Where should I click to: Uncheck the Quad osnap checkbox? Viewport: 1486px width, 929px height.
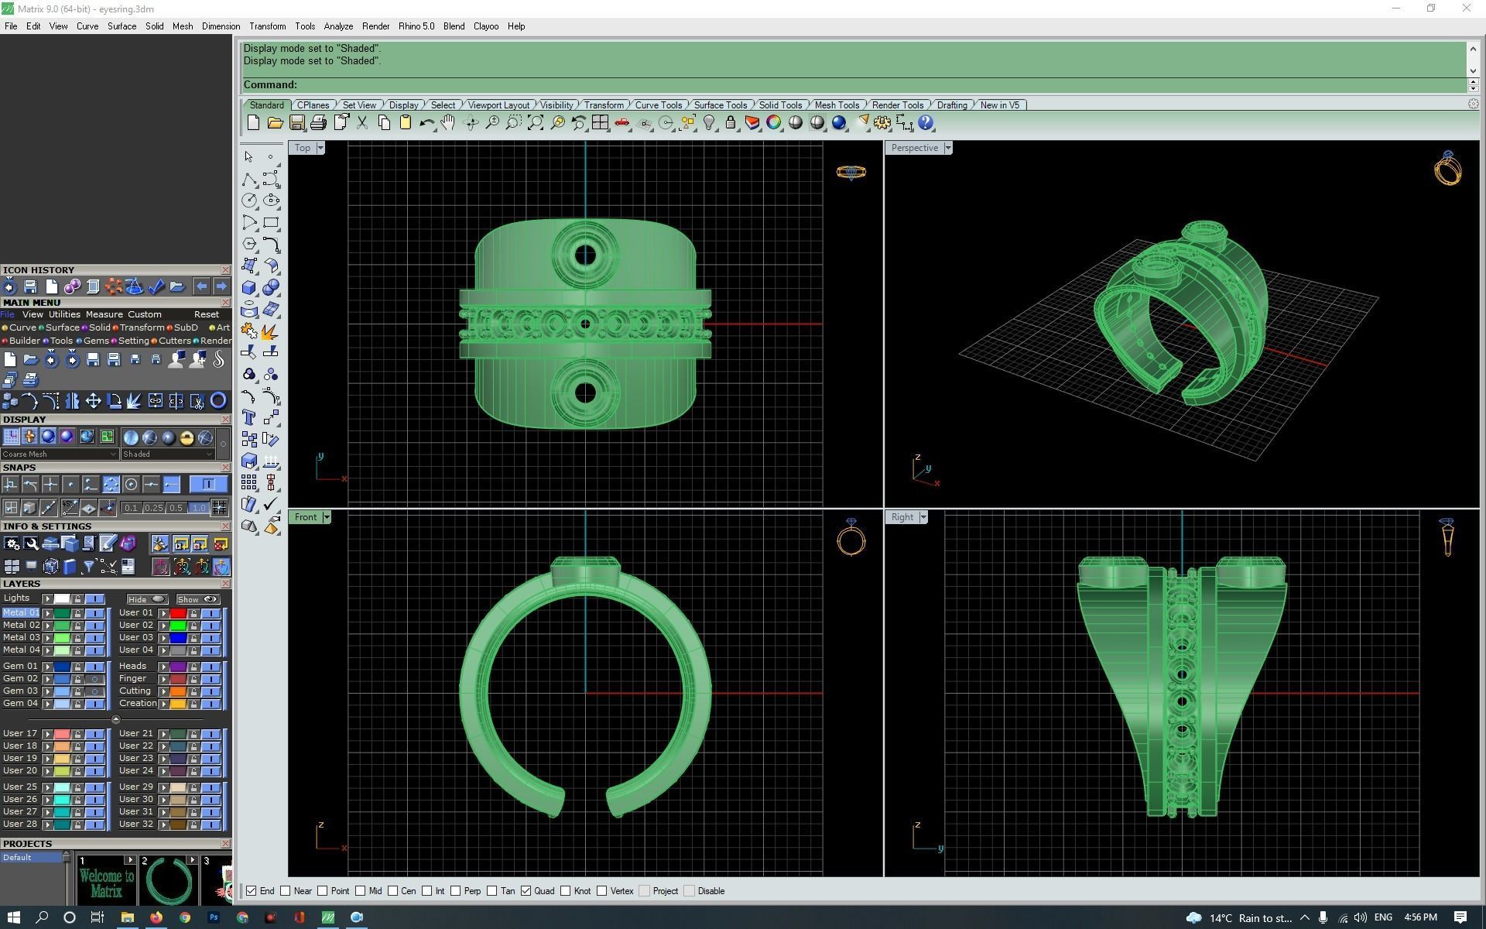click(526, 891)
